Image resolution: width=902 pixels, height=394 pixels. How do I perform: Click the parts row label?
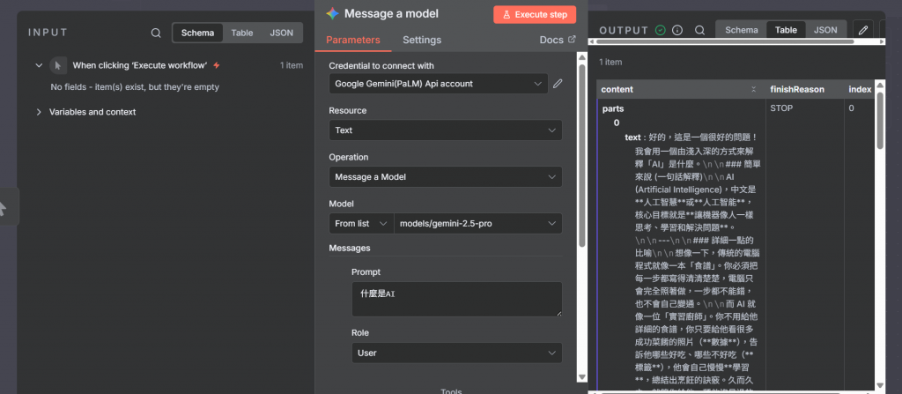(x=613, y=108)
